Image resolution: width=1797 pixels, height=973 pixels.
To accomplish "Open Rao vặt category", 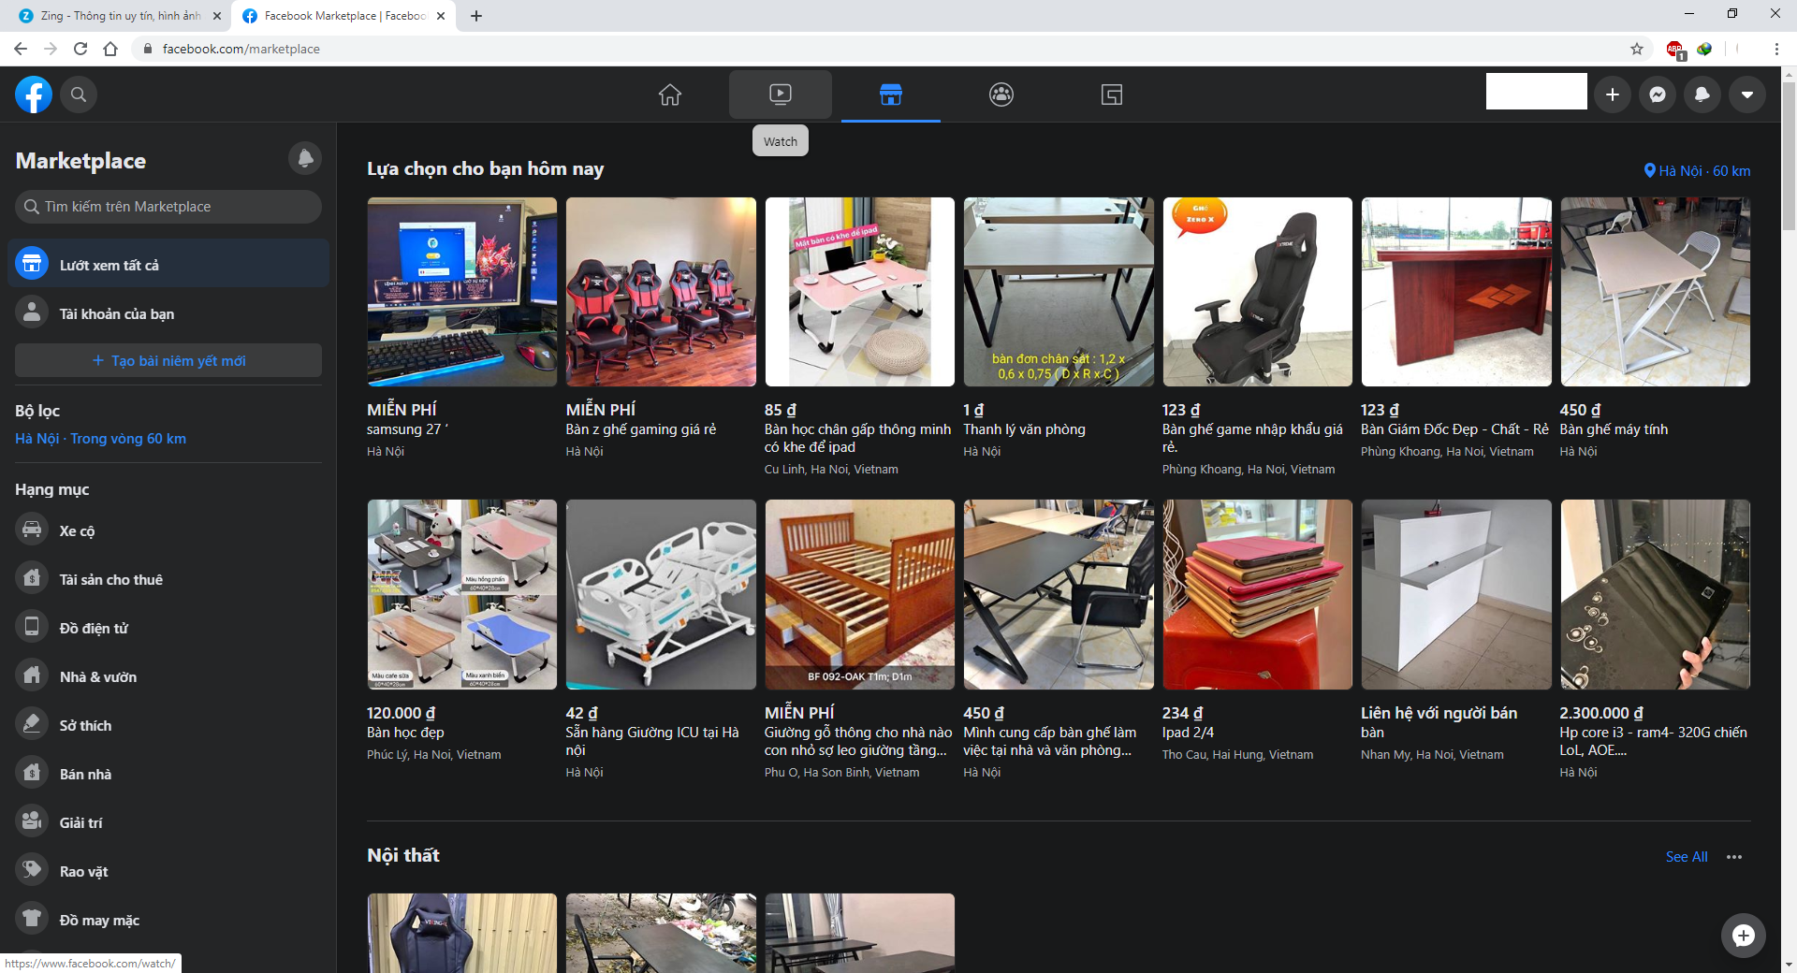I will [x=168, y=871].
